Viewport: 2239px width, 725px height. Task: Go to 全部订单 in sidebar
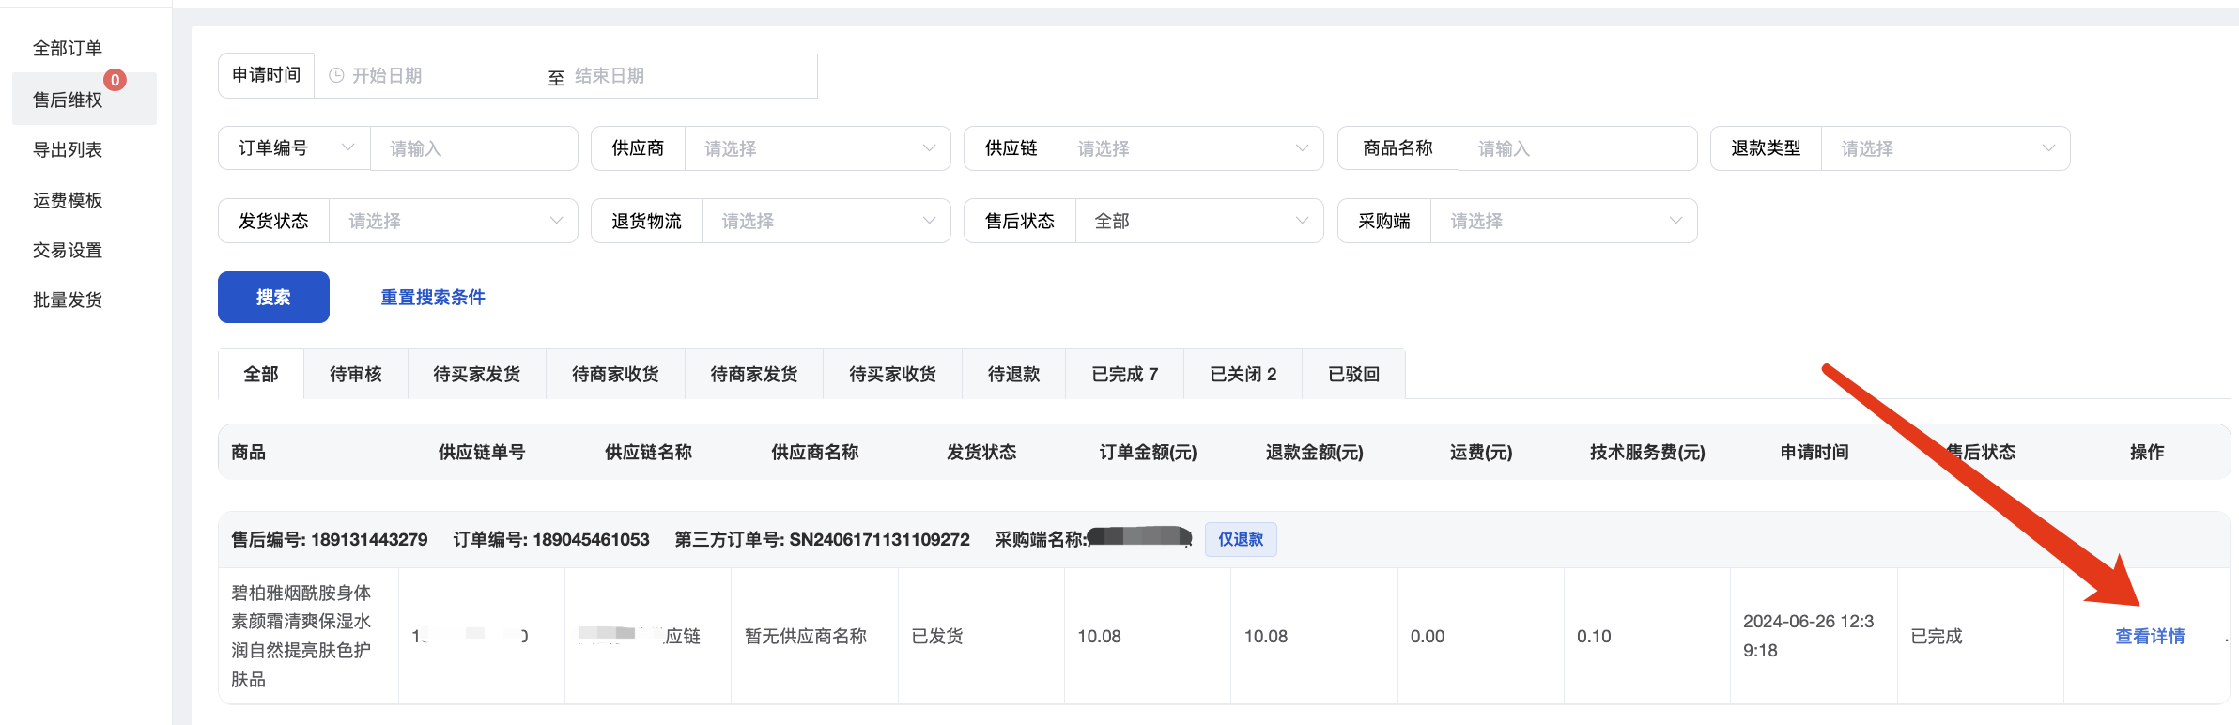[68, 49]
